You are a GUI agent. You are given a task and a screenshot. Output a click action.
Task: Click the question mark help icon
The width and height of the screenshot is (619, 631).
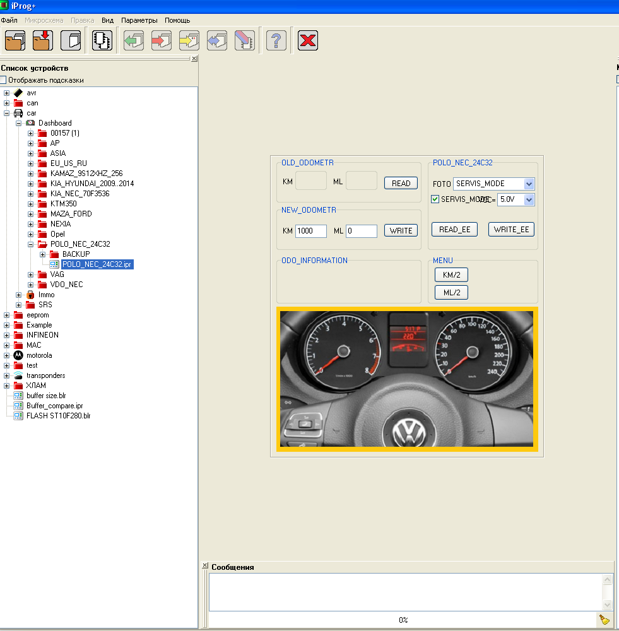click(x=276, y=41)
